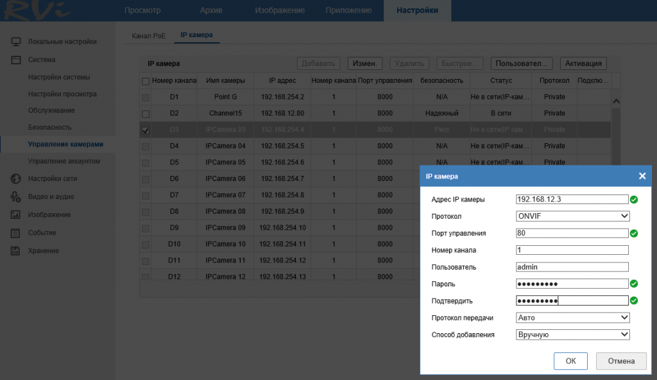Click the Система sidebar icon
Image resolution: width=657 pixels, height=380 pixels.
click(16, 60)
